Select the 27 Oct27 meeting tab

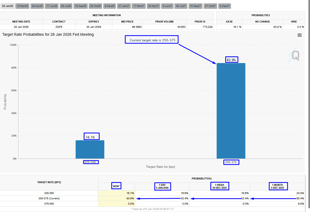210,6
